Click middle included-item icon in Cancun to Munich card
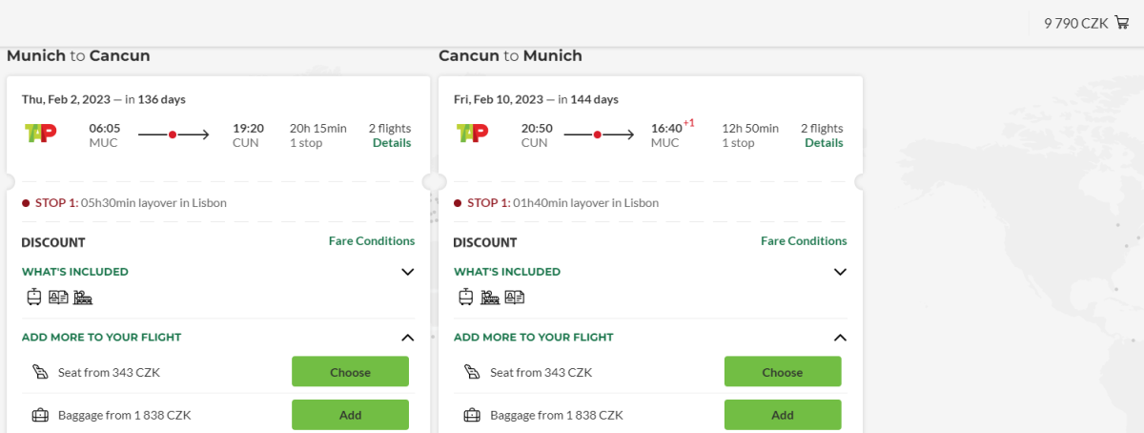The width and height of the screenshot is (1144, 433). click(490, 297)
